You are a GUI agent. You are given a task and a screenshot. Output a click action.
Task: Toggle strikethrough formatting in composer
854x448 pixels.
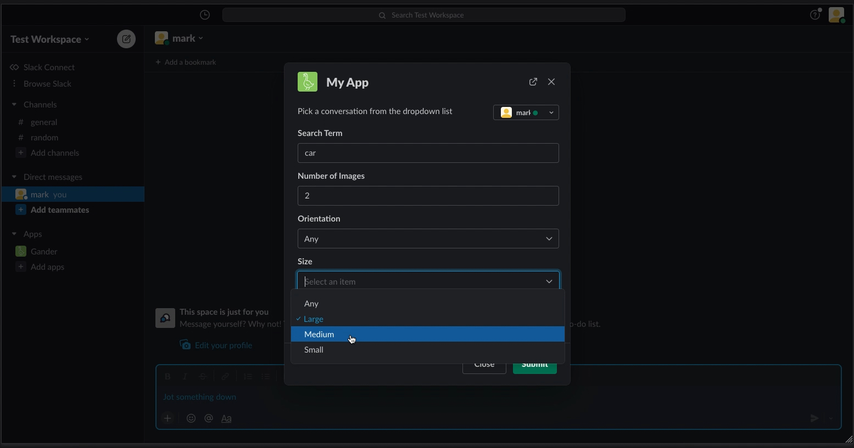[203, 376]
